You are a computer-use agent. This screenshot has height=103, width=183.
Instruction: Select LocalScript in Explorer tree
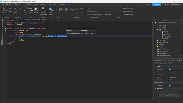click(168, 34)
